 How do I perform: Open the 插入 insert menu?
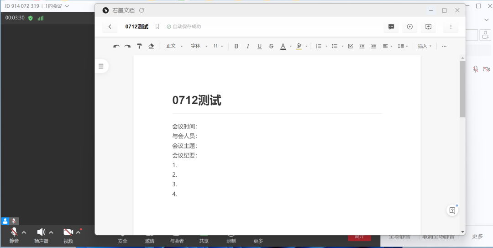tap(425, 46)
